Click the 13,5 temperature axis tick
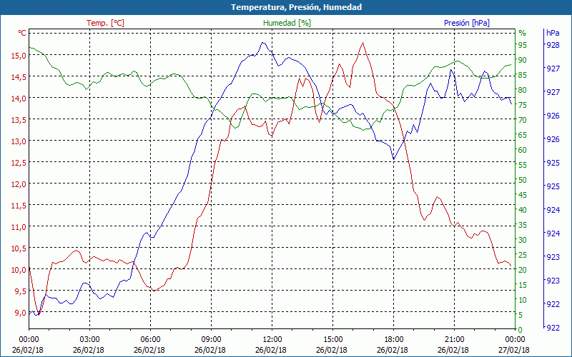 click(x=19, y=120)
